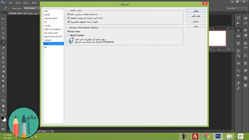Click the background color swatch
The height and width of the screenshot is (140, 249).
[x=4, y=120]
